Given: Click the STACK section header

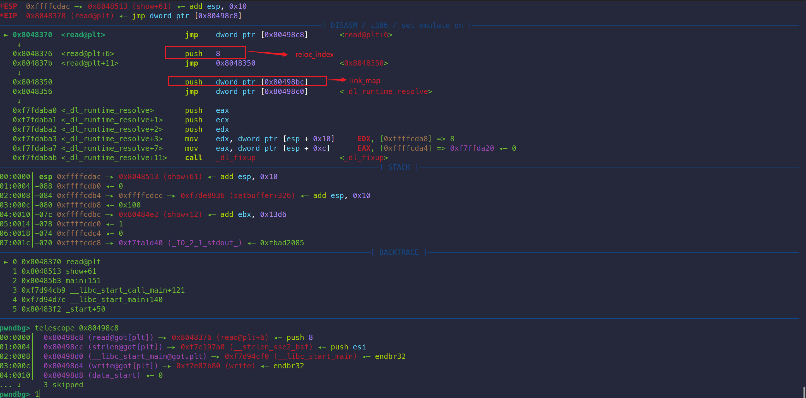Looking at the screenshot, I should (x=399, y=167).
